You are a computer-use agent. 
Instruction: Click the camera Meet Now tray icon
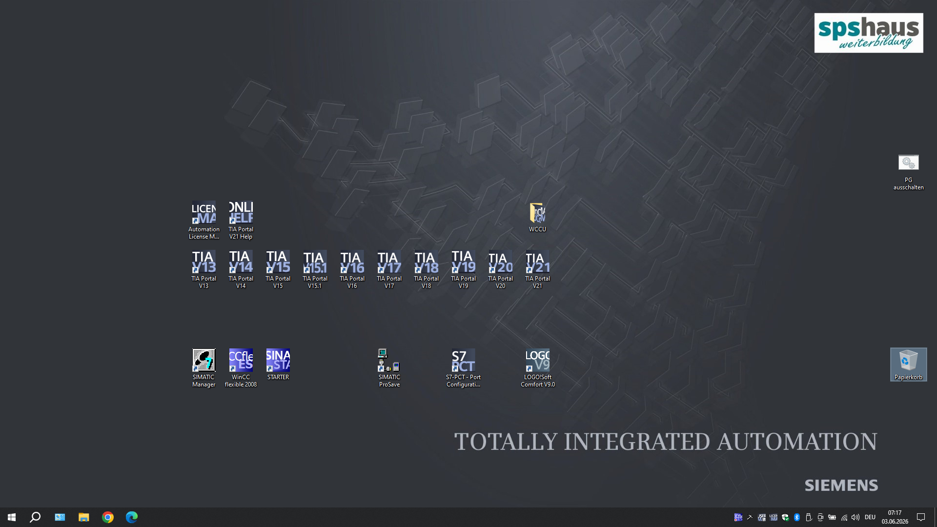tap(820, 517)
